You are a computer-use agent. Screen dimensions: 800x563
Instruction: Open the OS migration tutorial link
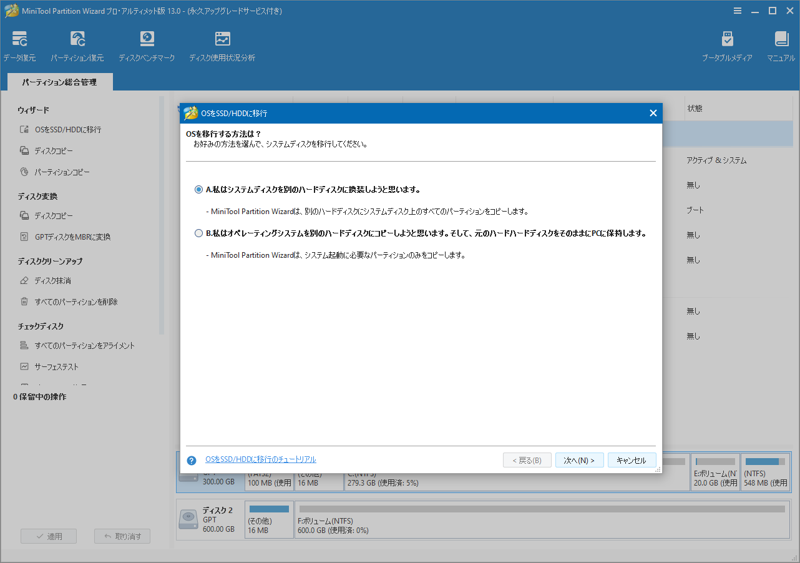tap(260, 459)
